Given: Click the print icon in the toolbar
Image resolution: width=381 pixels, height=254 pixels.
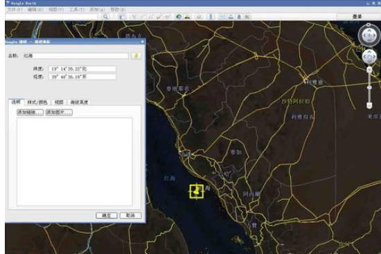Looking at the screenshot, I should [x=231, y=17].
